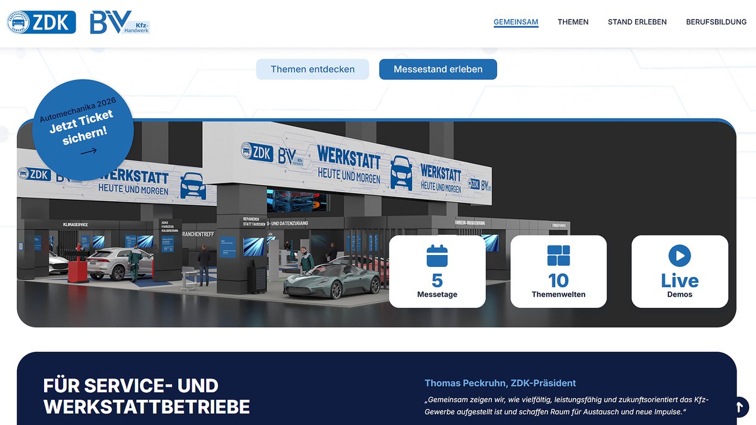756x425 pixels.
Task: Click the scroll-to-top arrow button
Action: coord(740,407)
